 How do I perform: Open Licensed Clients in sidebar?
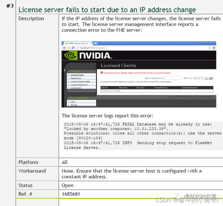(x=77, y=75)
